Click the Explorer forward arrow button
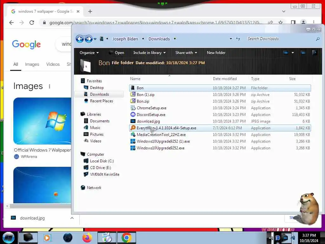 pyautogui.click(x=89, y=39)
